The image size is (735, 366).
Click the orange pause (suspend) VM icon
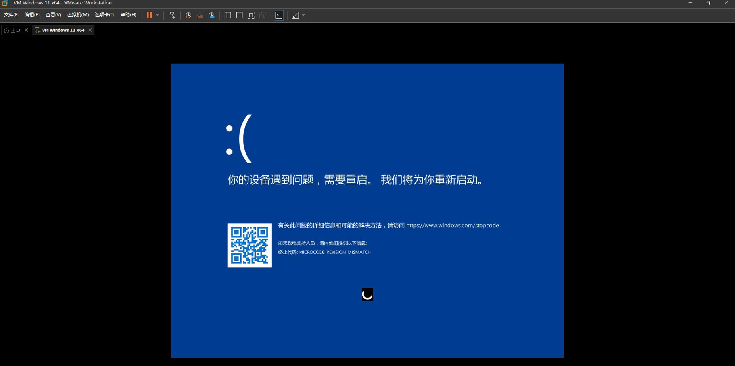[149, 15]
